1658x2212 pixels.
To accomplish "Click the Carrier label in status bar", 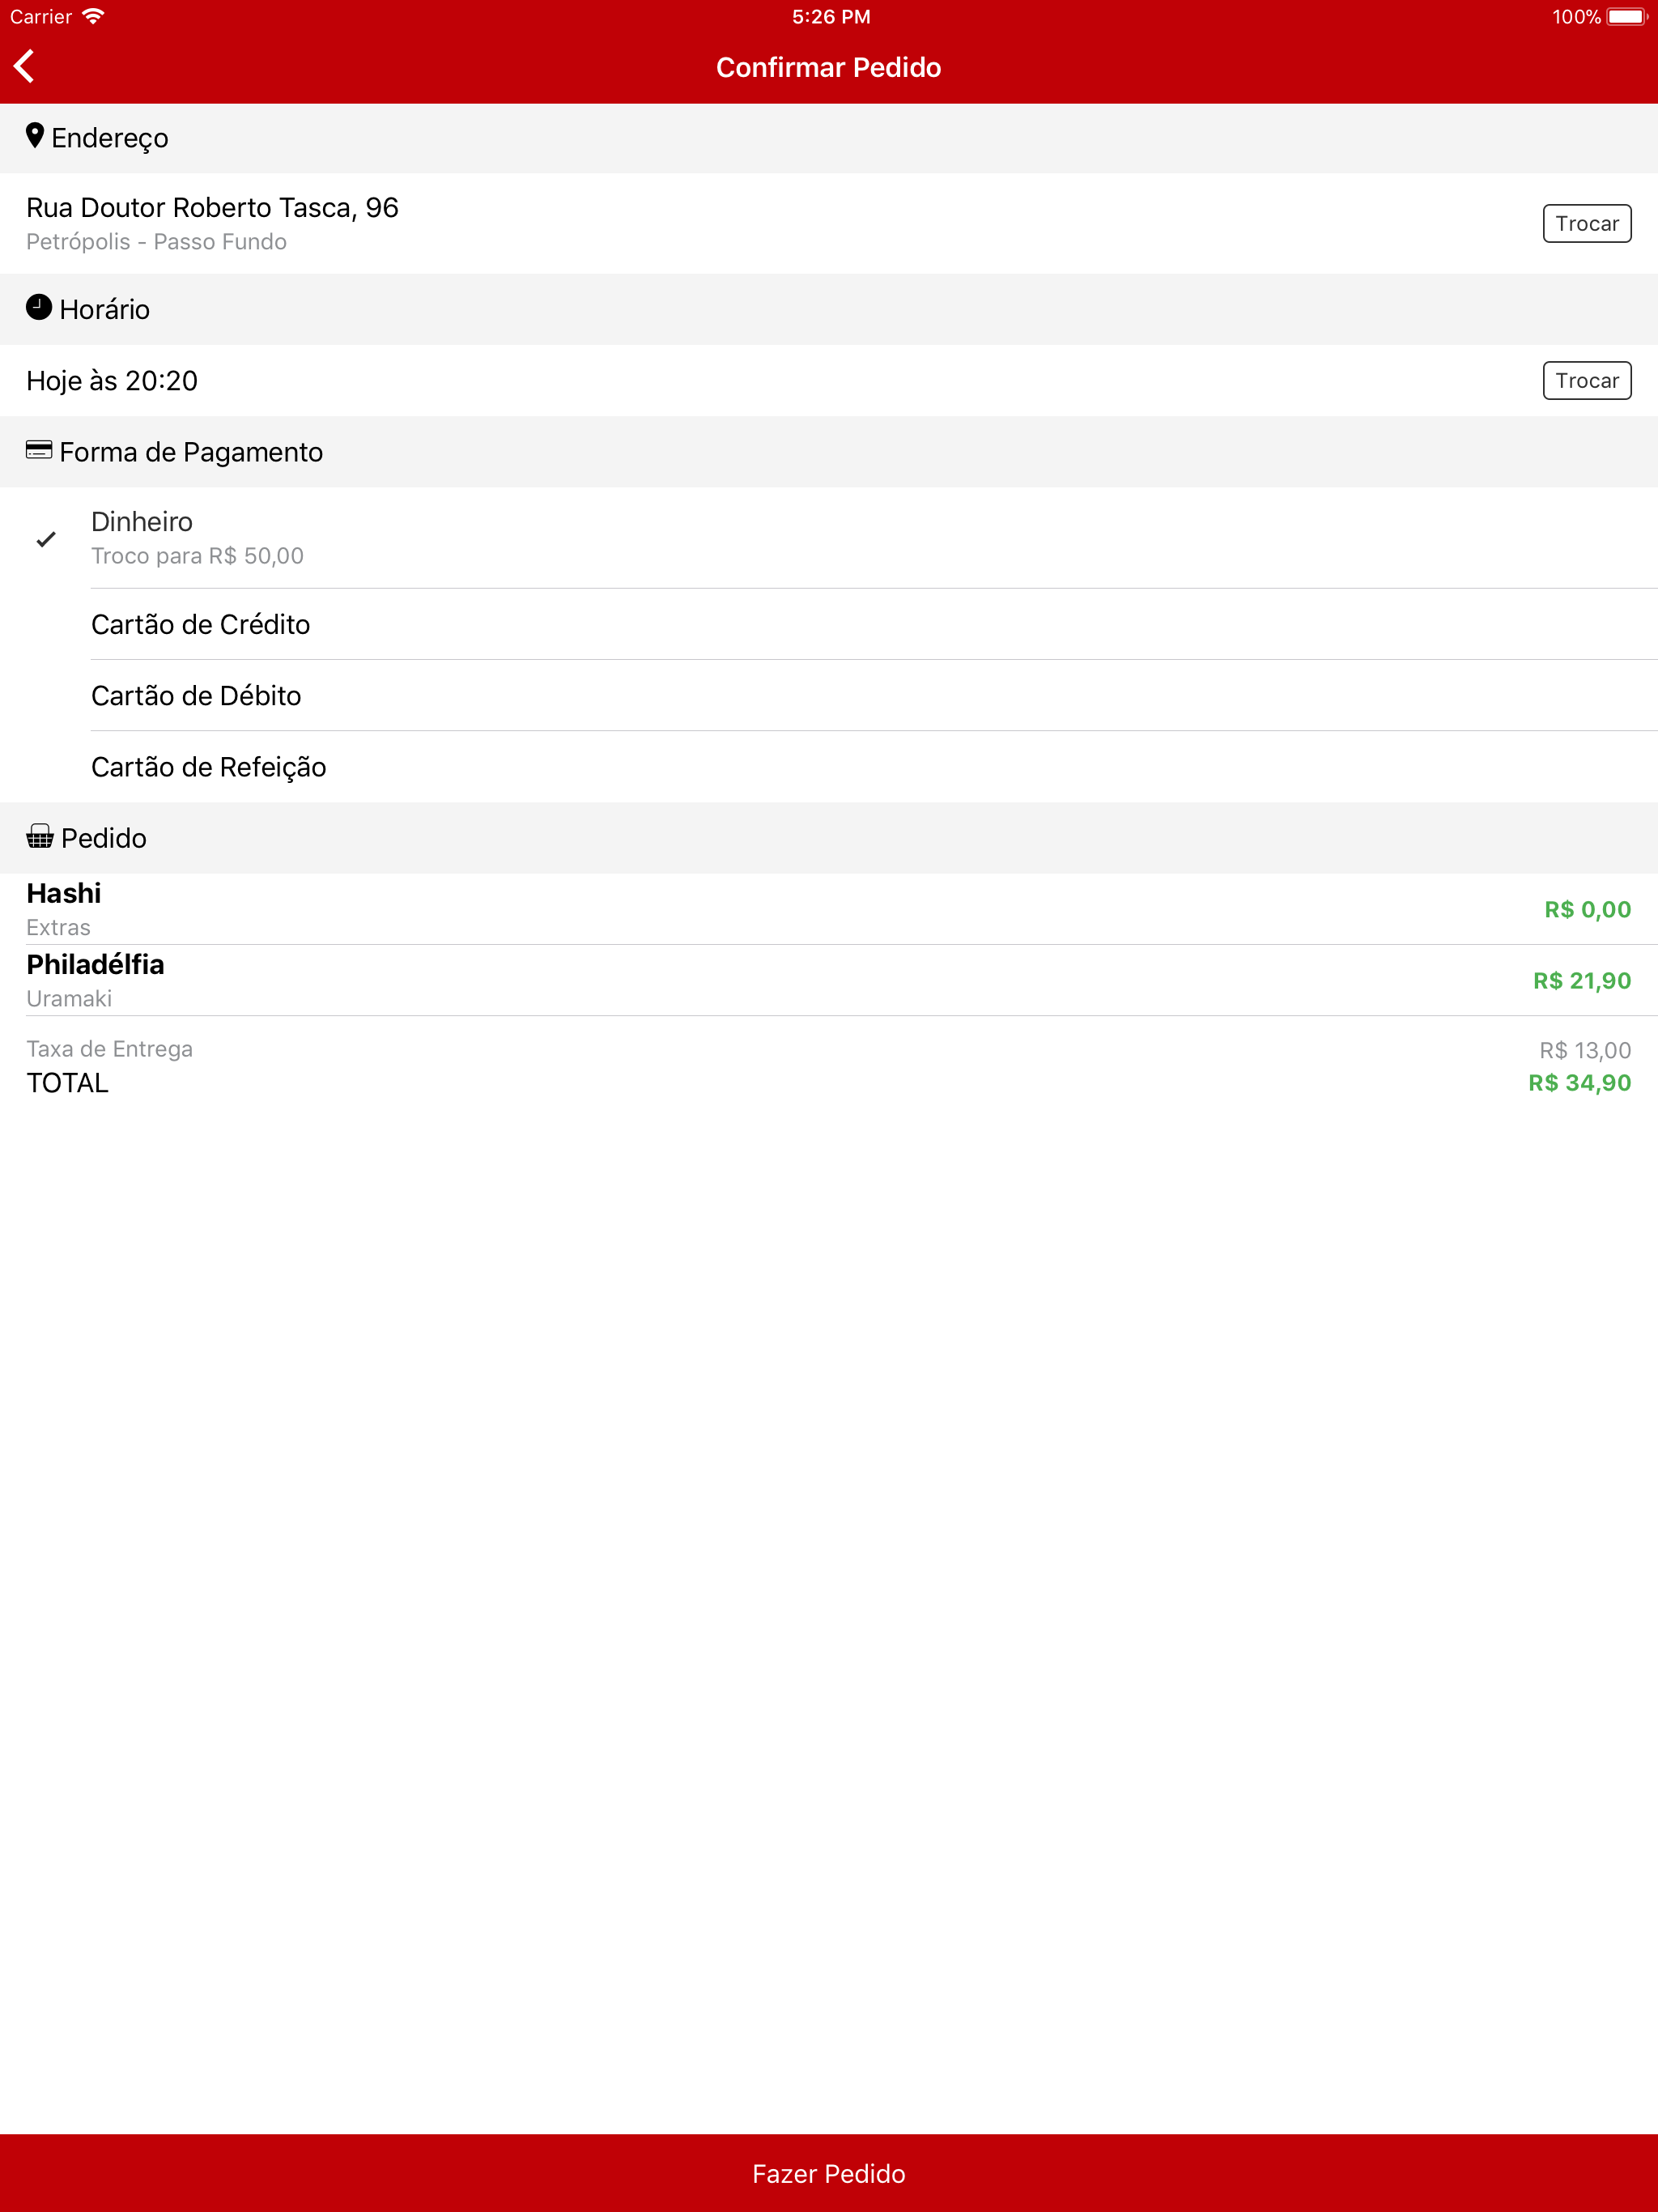I will (40, 16).
